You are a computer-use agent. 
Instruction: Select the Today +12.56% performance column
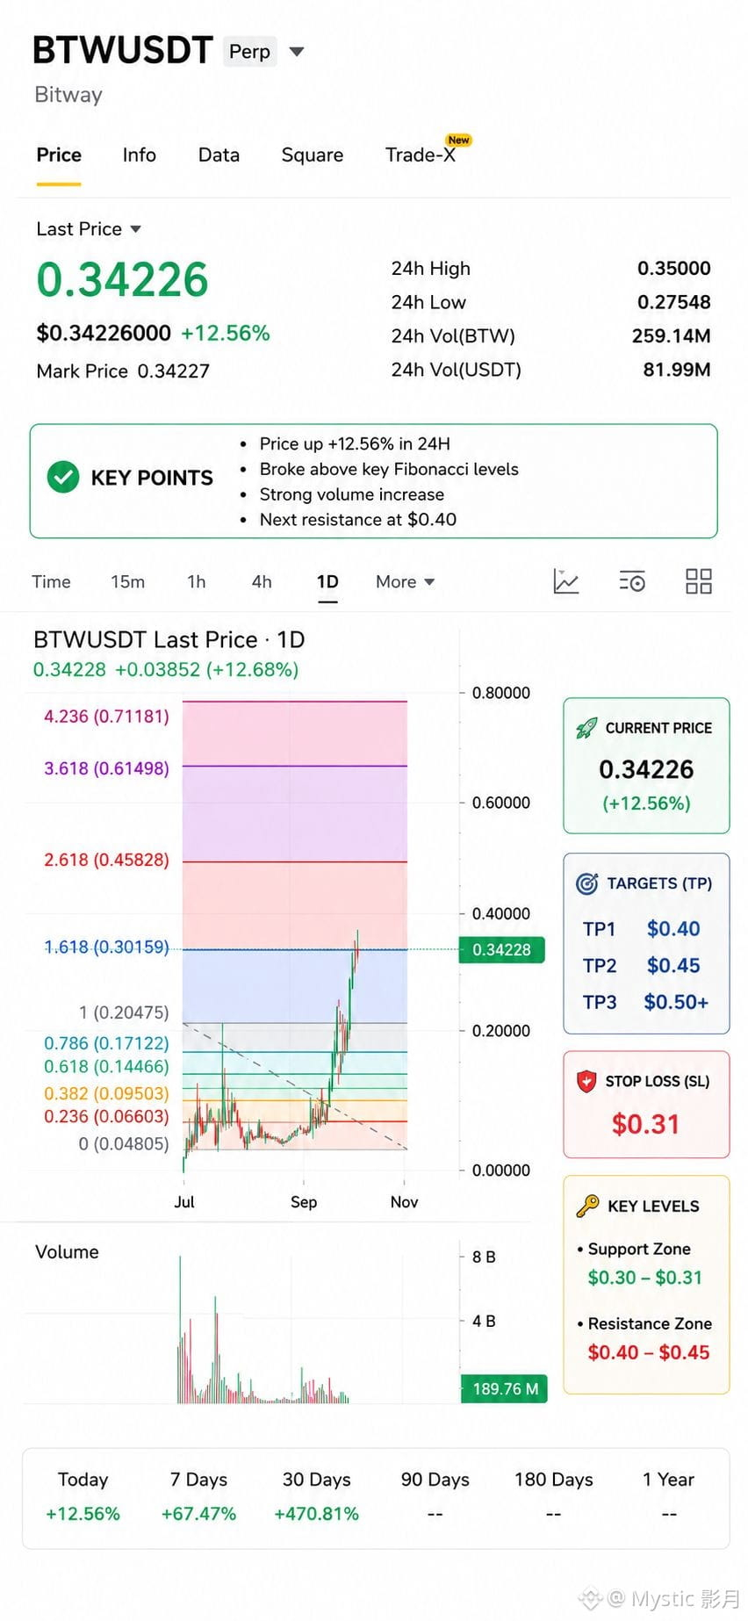point(83,1496)
